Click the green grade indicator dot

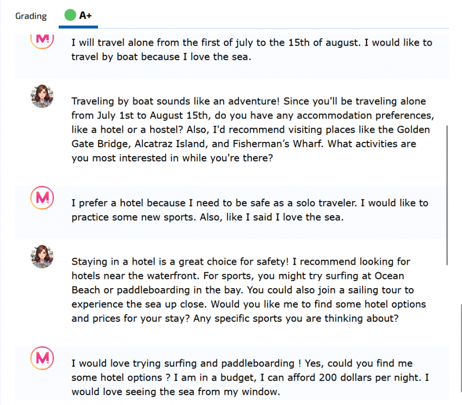pyautogui.click(x=70, y=15)
